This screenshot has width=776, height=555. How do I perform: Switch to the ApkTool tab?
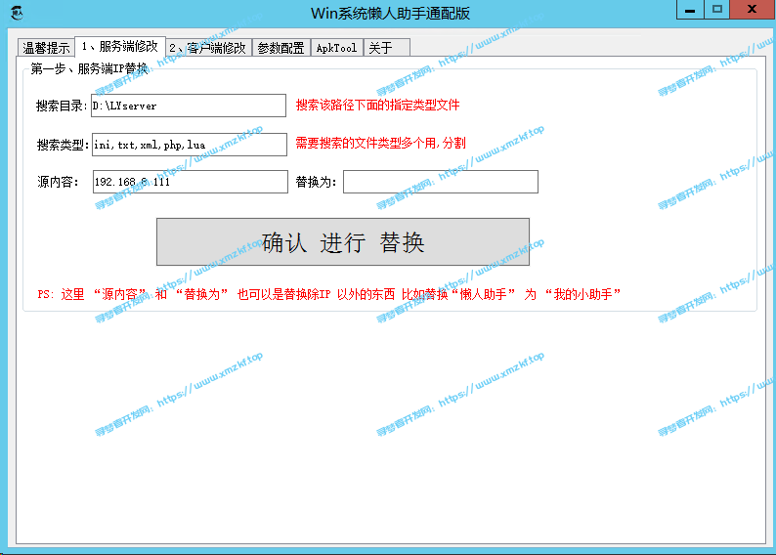[x=337, y=48]
